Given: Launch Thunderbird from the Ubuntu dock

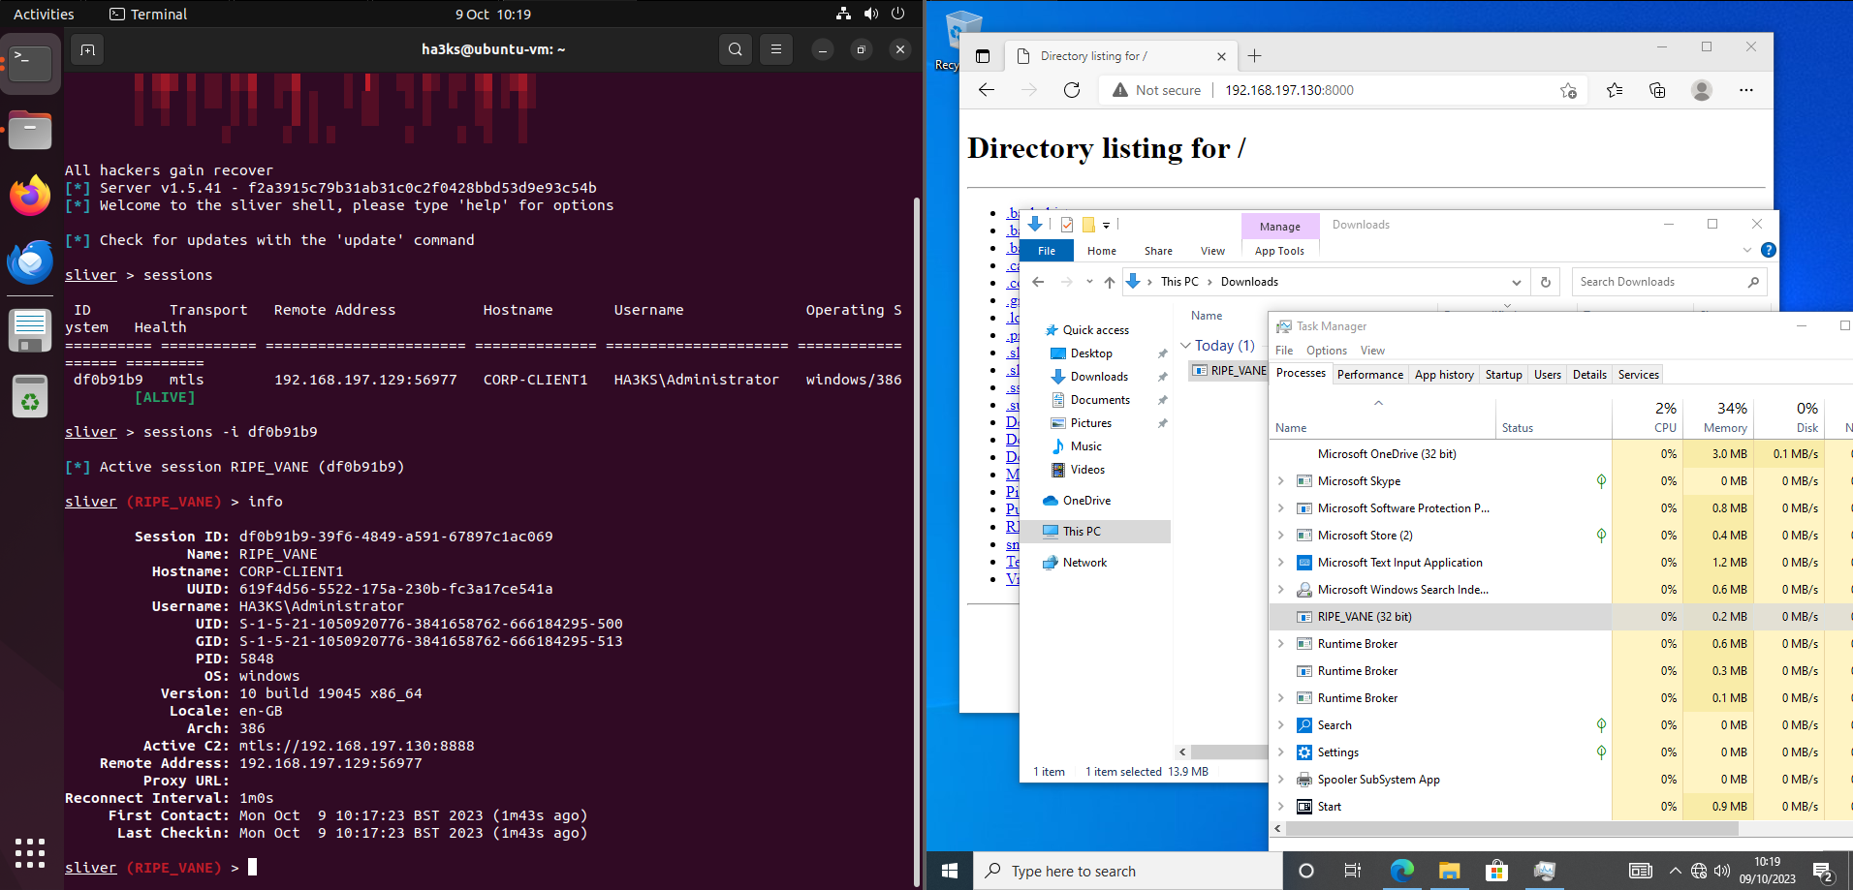Looking at the screenshot, I should 30,262.
